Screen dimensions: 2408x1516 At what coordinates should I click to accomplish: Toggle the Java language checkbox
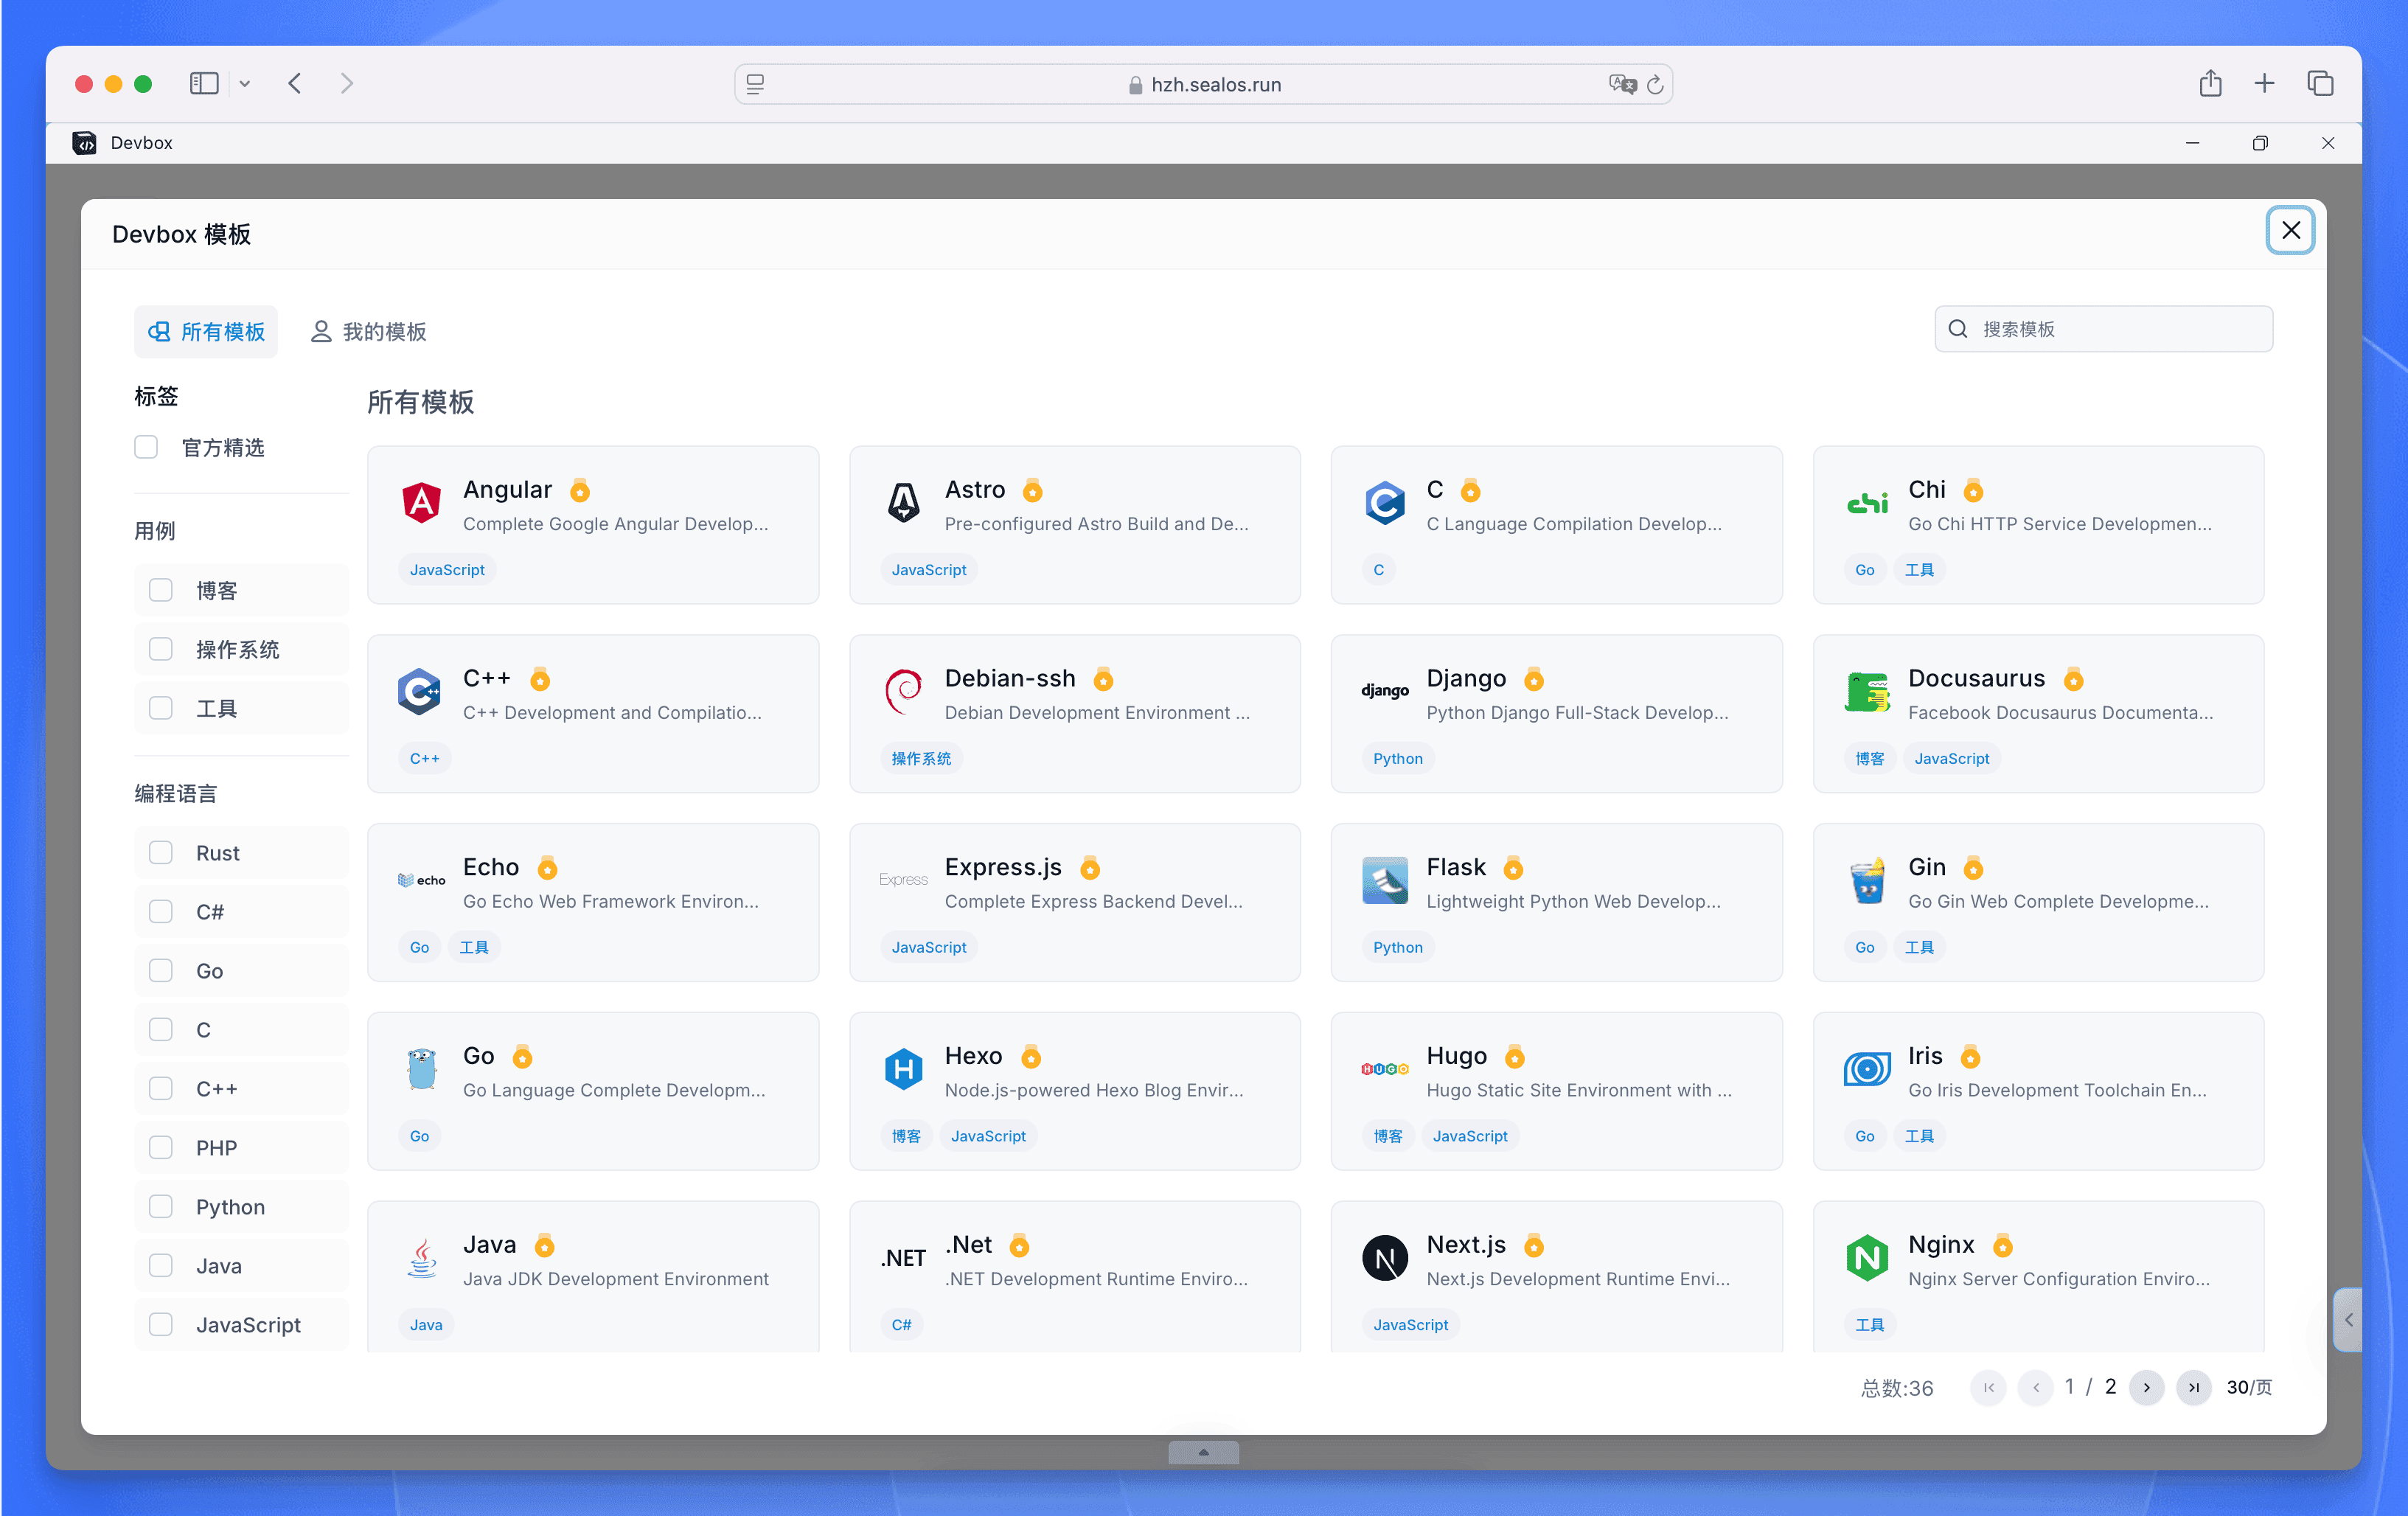(x=160, y=1265)
